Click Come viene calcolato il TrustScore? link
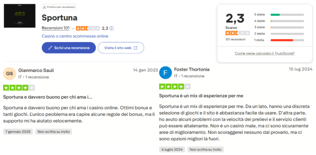The height and width of the screenshot is (155, 316). [264, 53]
